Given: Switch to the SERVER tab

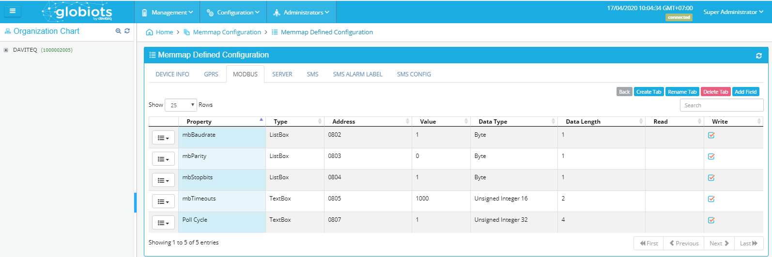Looking at the screenshot, I should [x=282, y=74].
